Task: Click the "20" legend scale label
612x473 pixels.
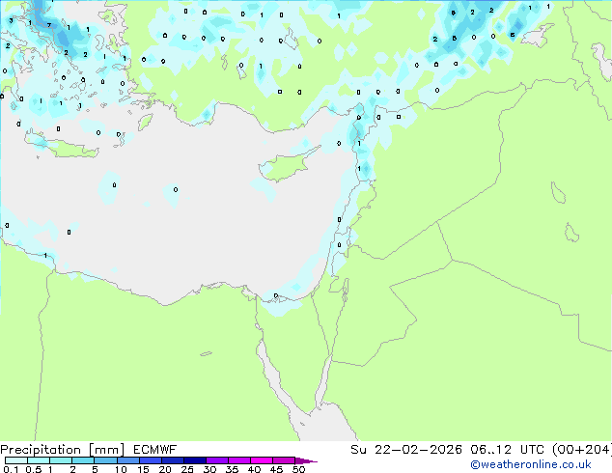Action: [165, 469]
